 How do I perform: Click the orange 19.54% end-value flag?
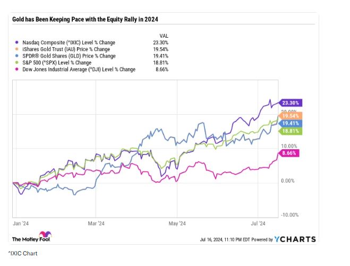coord(292,115)
